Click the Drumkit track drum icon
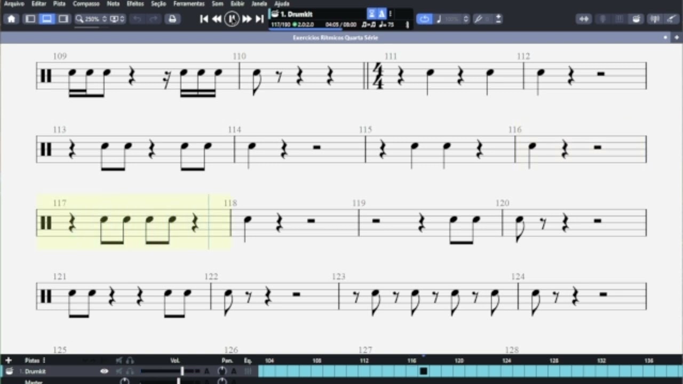Viewport: 683px width, 384px height. tap(9, 371)
